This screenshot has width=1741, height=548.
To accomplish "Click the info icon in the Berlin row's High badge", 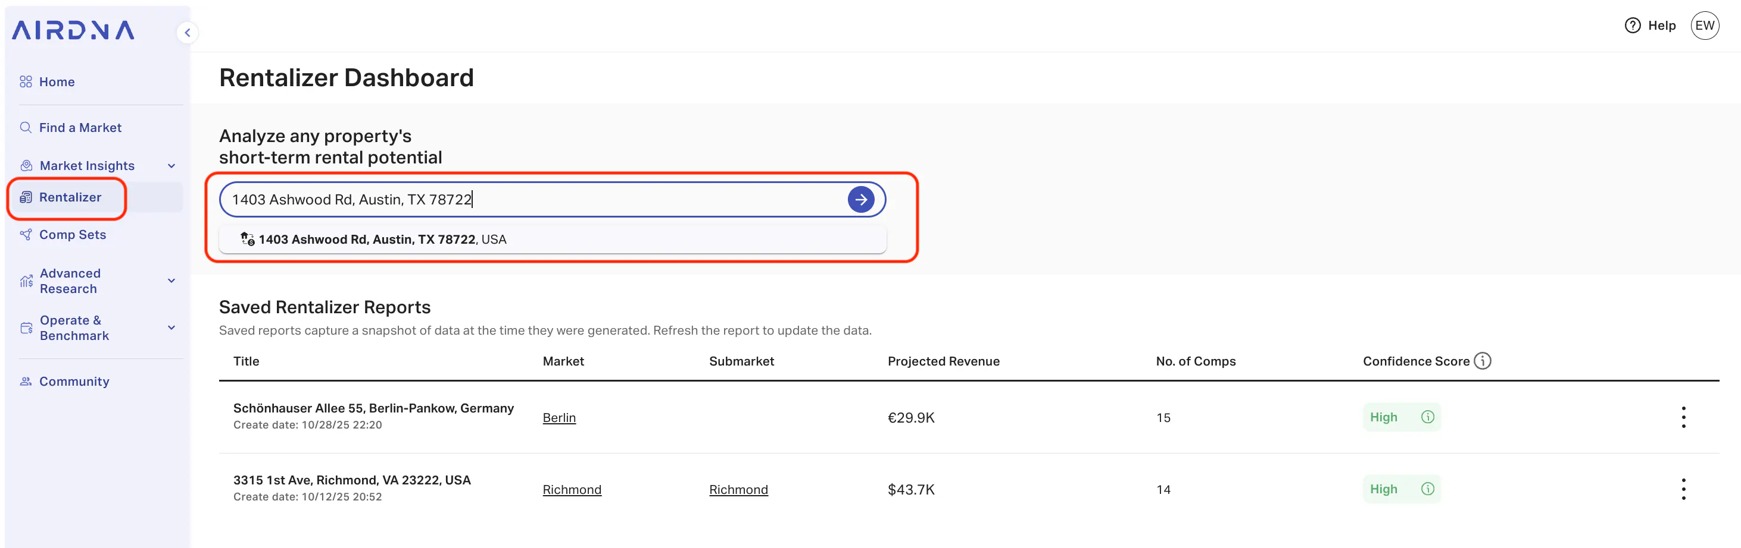I will tap(1427, 417).
